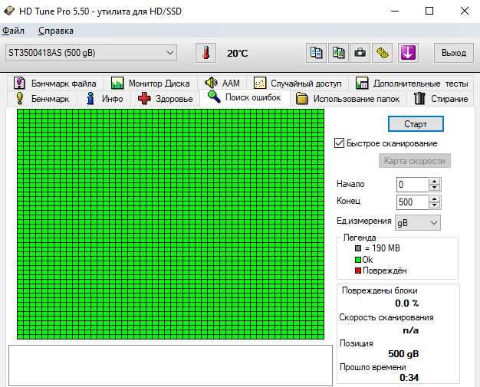Screen dimensions: 480x387
Task: Switch to the Здоровье tab
Action: coord(166,99)
